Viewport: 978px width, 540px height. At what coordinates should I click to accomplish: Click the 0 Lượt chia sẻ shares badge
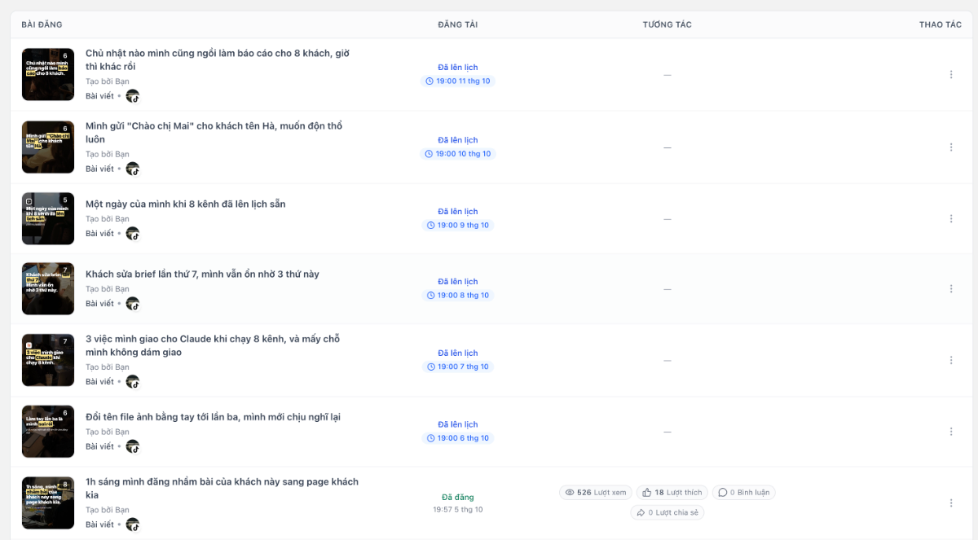point(667,513)
